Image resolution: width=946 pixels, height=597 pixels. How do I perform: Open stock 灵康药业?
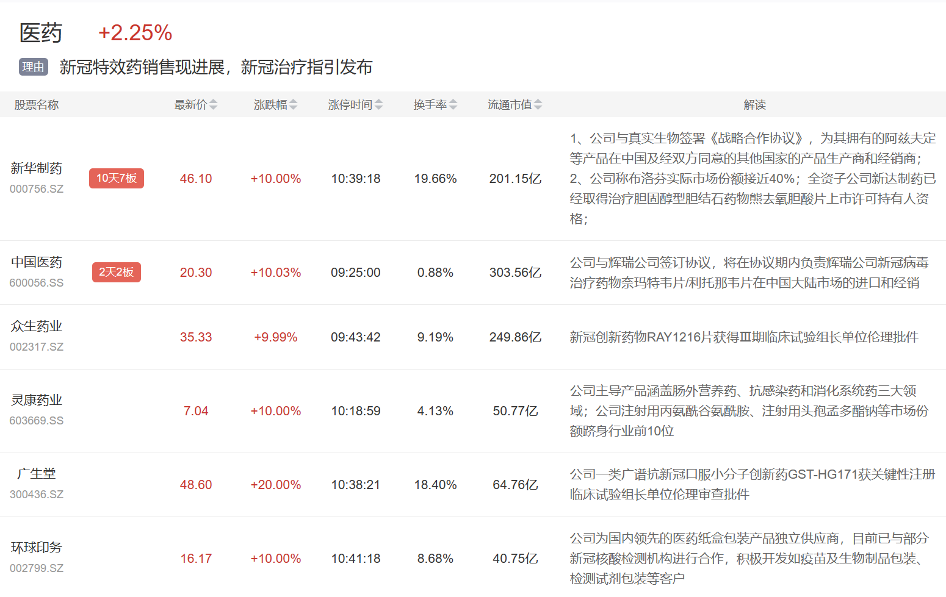[37, 400]
